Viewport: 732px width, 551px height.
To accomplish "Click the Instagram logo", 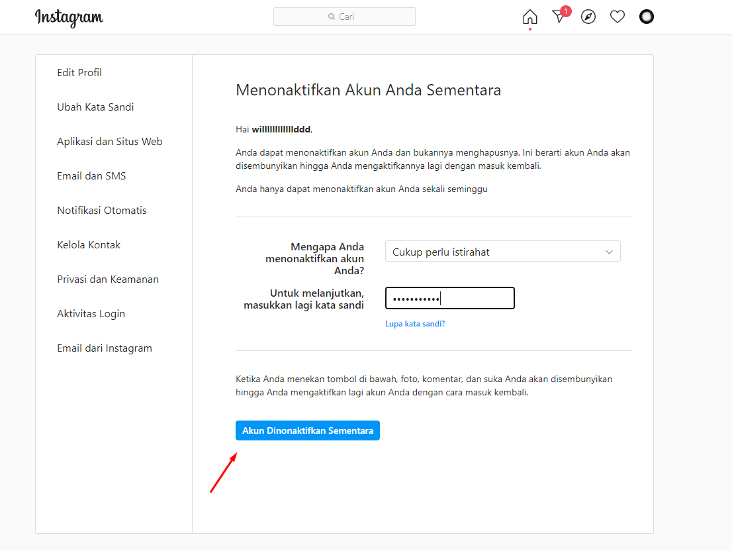I will (x=68, y=17).
